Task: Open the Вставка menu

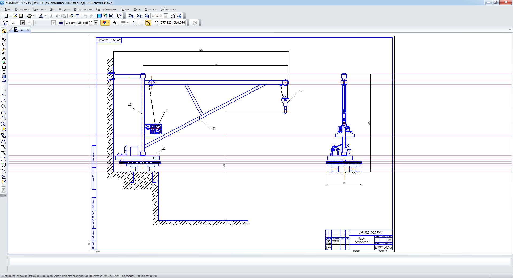Action: point(64,9)
